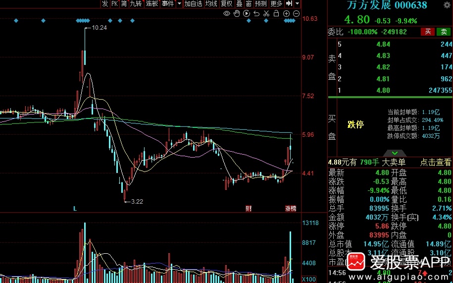Screen dimensions: 453x283
Task: Open the settings gear icon
Action: point(447,5)
